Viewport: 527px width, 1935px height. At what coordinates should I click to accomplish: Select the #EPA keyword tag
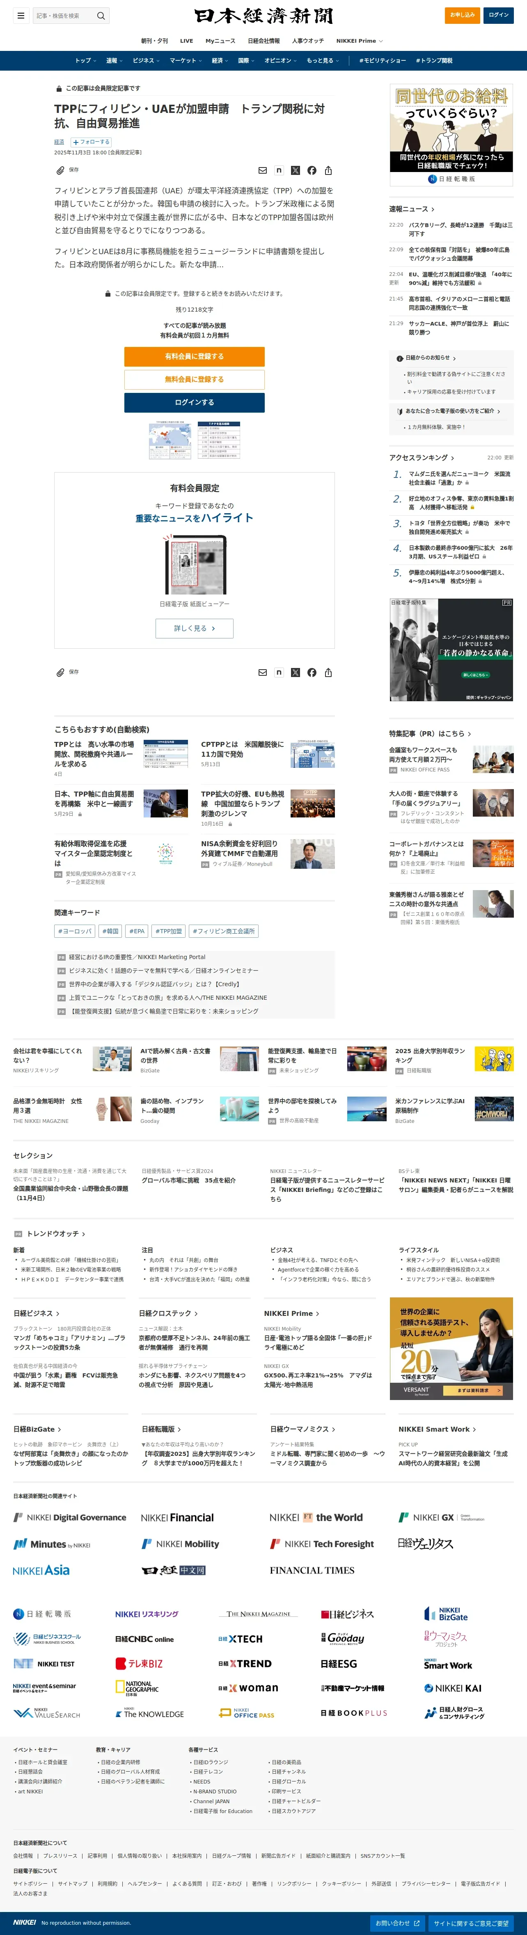(x=137, y=931)
